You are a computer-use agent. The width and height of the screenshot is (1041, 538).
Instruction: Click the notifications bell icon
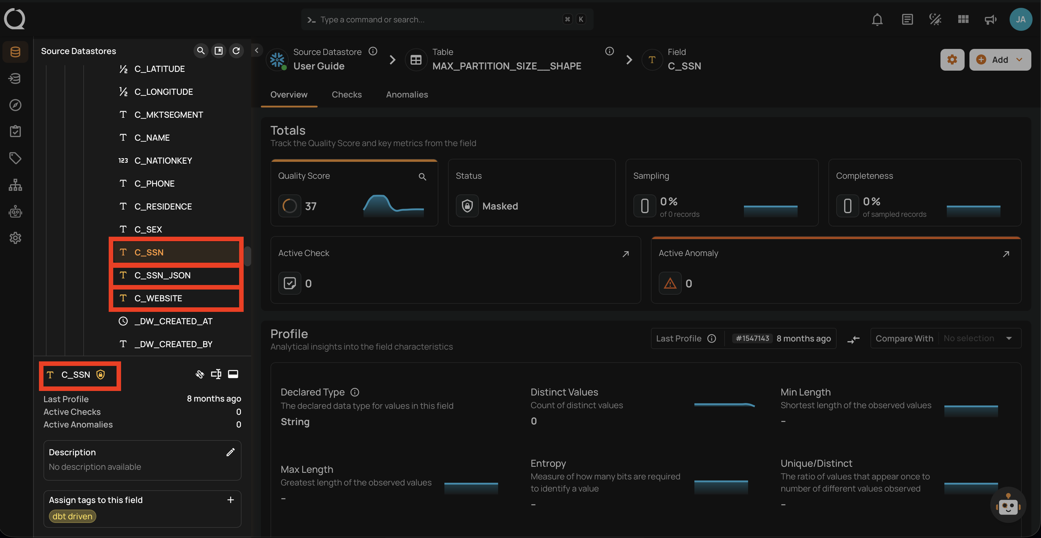point(877,19)
